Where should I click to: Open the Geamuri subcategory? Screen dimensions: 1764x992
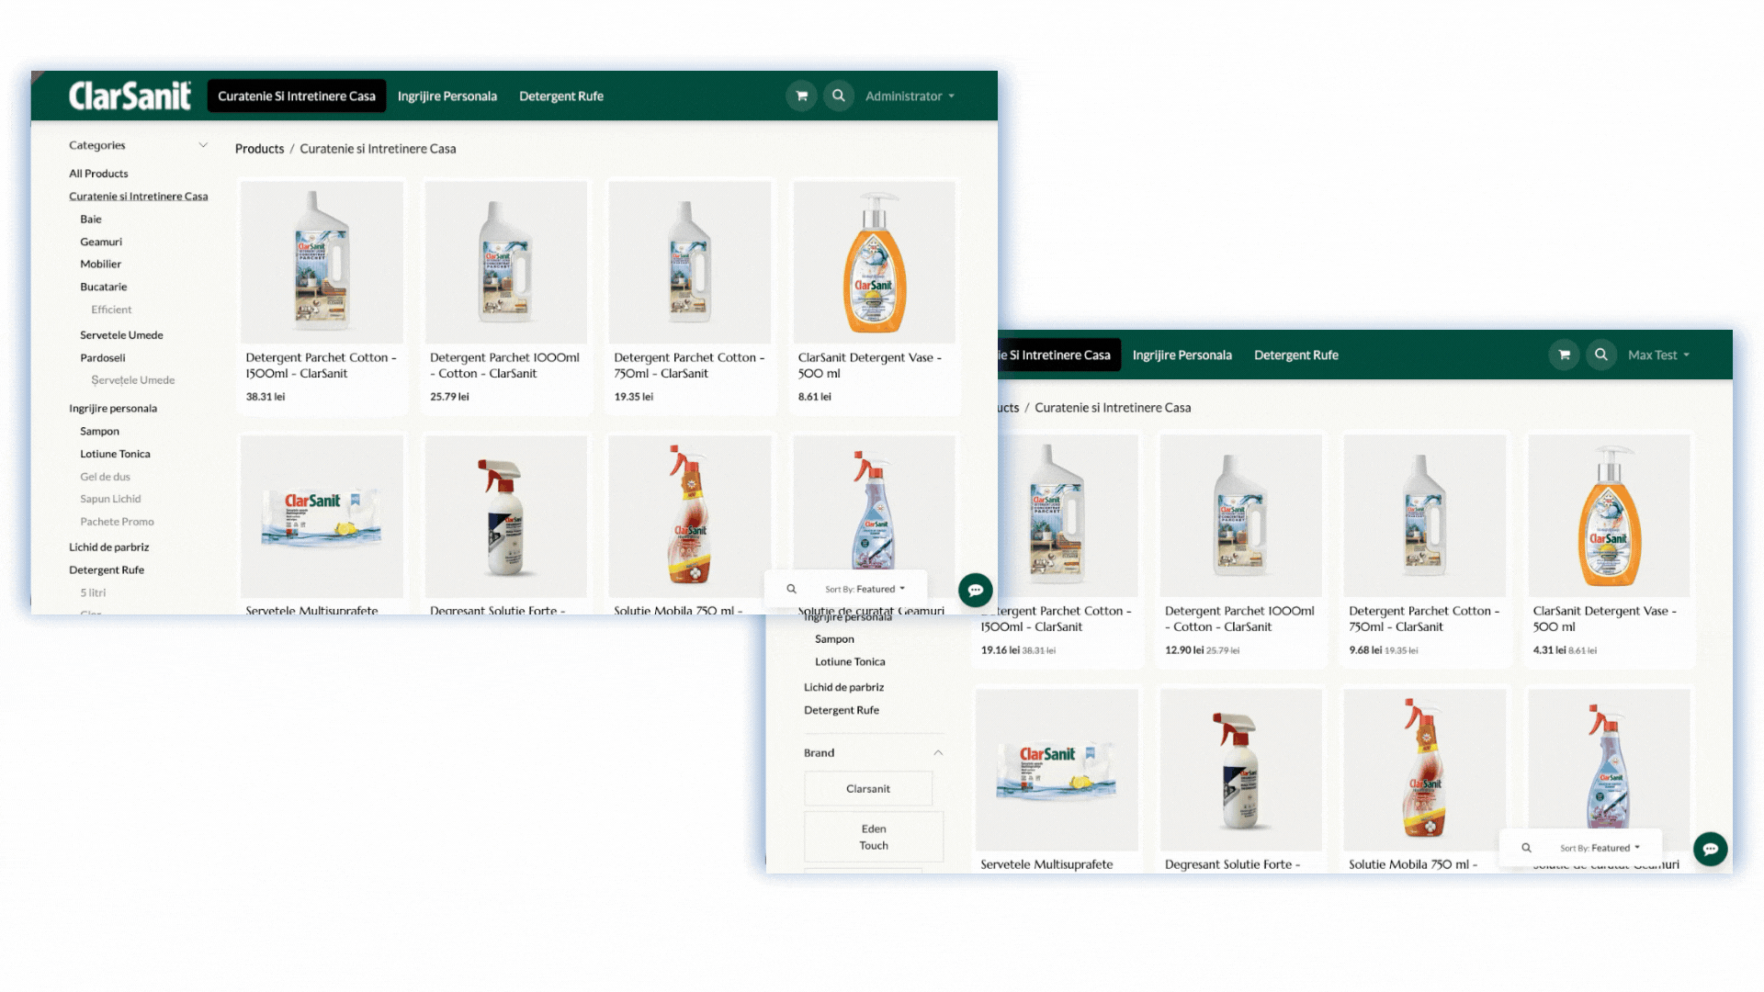(101, 242)
